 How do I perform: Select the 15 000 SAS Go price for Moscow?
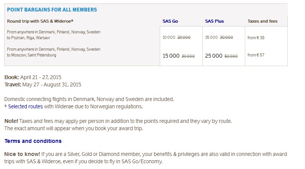click(171, 56)
